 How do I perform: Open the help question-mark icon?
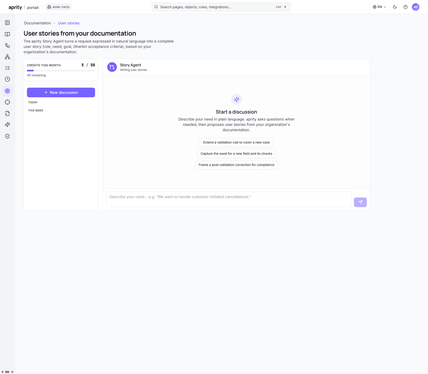click(x=405, y=7)
